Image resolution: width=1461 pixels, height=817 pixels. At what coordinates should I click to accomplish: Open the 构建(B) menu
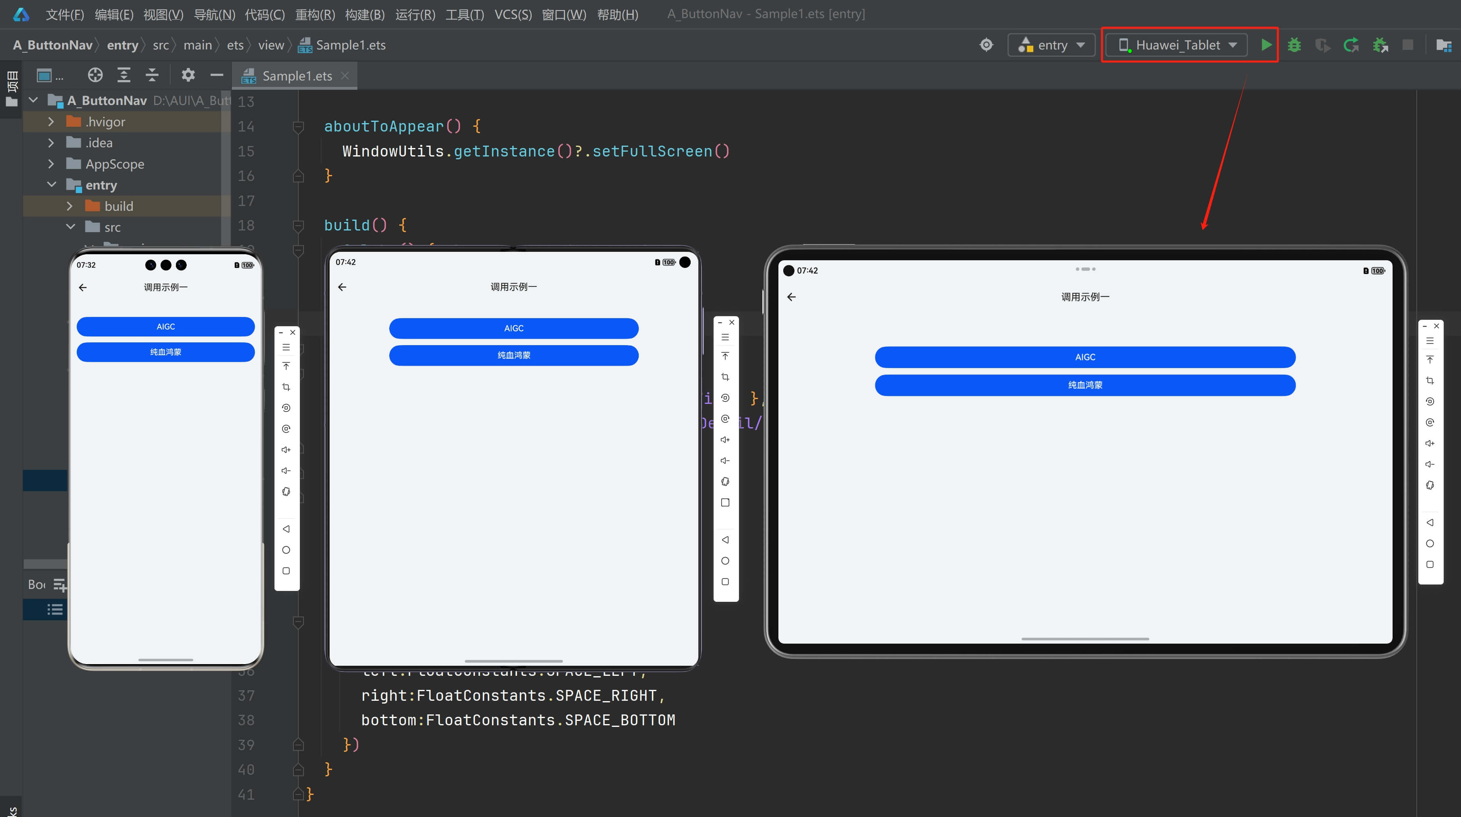coord(365,14)
